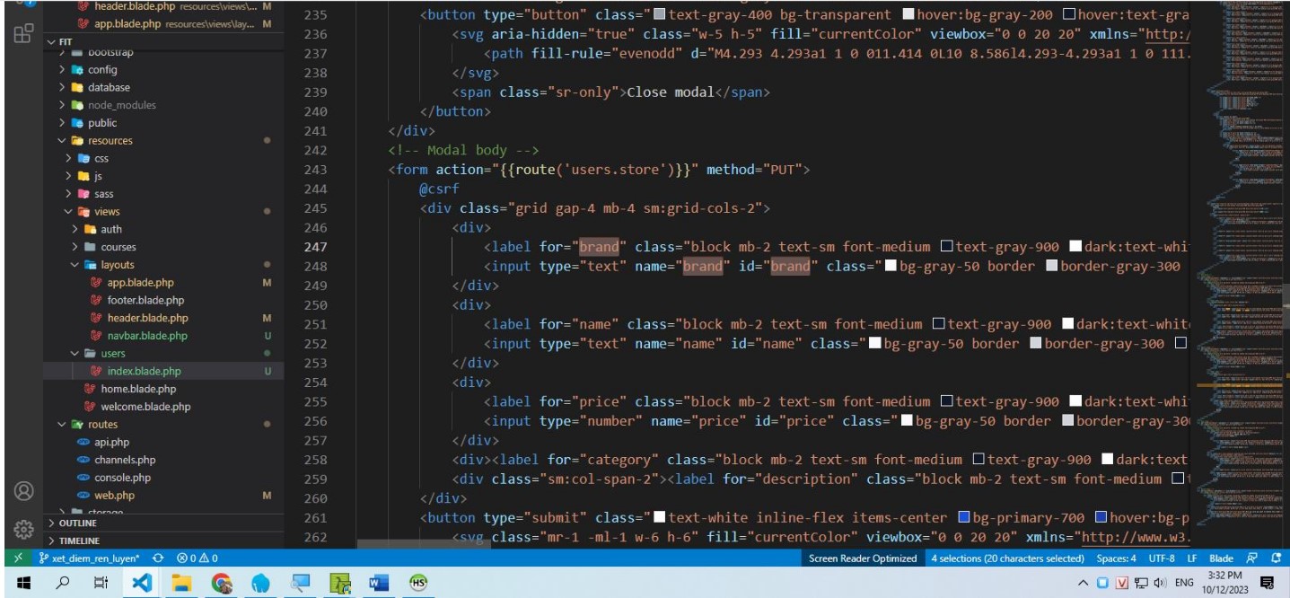Click the remote window indicator icon
Image resolution: width=1290 pixels, height=598 pixels.
coord(19,558)
